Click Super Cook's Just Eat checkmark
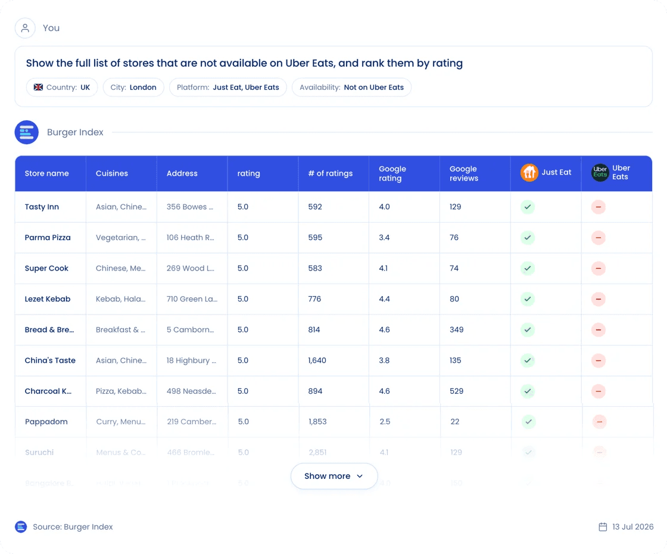Screen dimensions: 667x554 (x=528, y=268)
